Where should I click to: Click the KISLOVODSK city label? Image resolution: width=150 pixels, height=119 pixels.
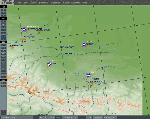16,45
